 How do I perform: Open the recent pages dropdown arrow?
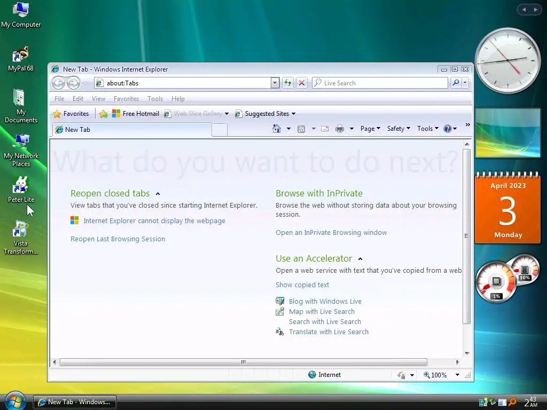pyautogui.click(x=85, y=83)
